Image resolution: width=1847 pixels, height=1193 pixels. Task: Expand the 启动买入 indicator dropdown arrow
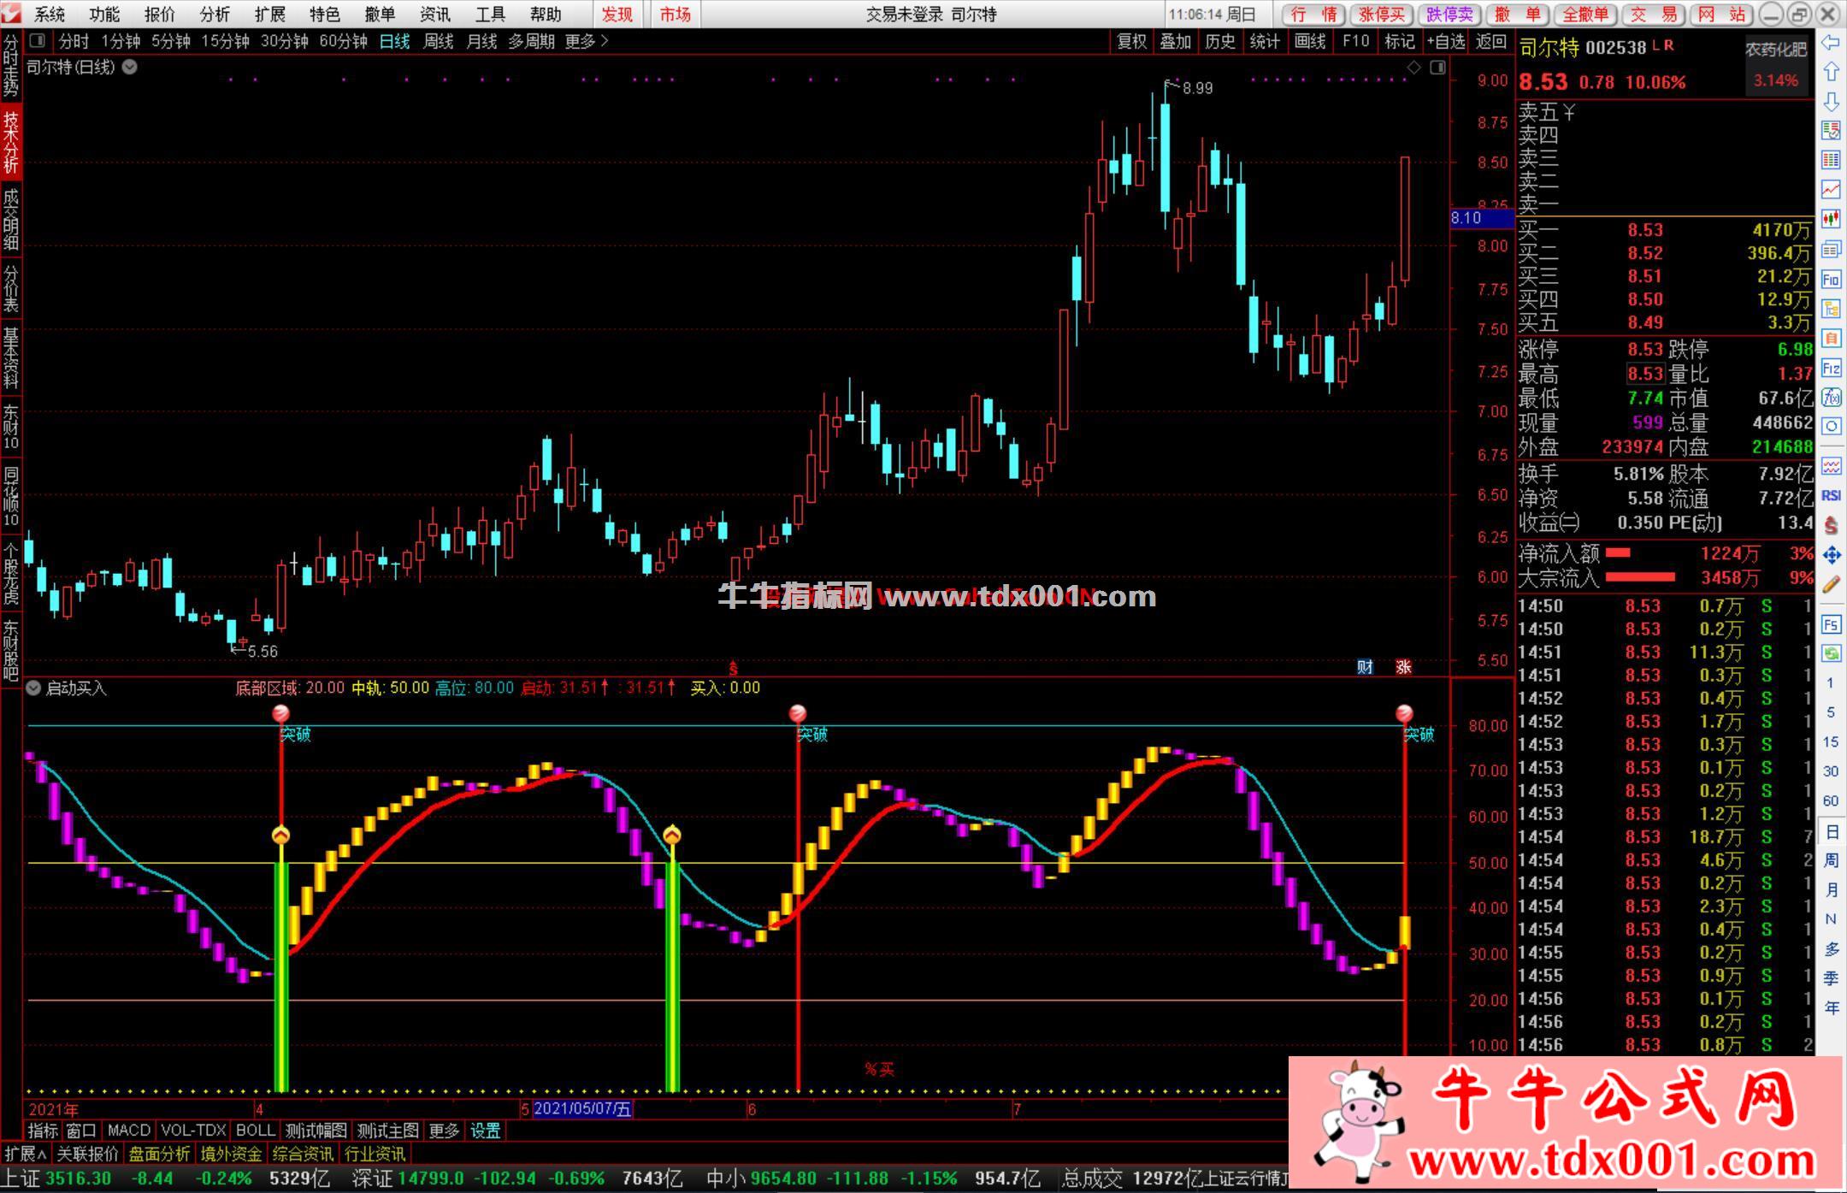(33, 688)
